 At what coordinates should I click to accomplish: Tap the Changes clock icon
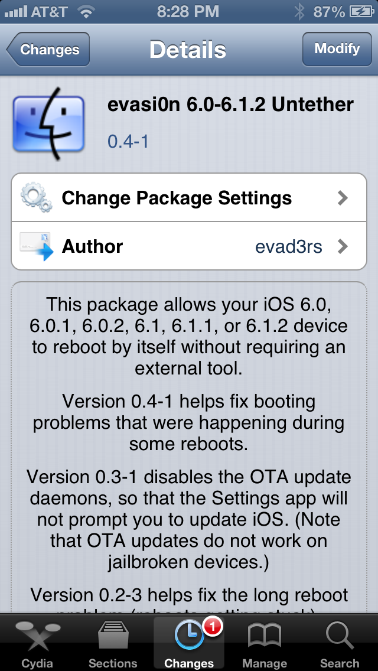[188, 636]
